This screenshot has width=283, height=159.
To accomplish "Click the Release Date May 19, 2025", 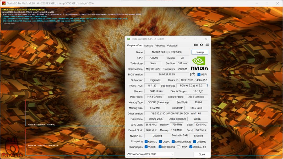I will tap(153, 69).
